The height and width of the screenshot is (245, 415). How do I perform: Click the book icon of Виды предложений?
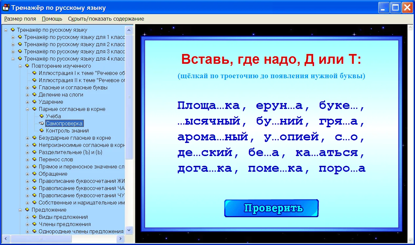[34, 217]
